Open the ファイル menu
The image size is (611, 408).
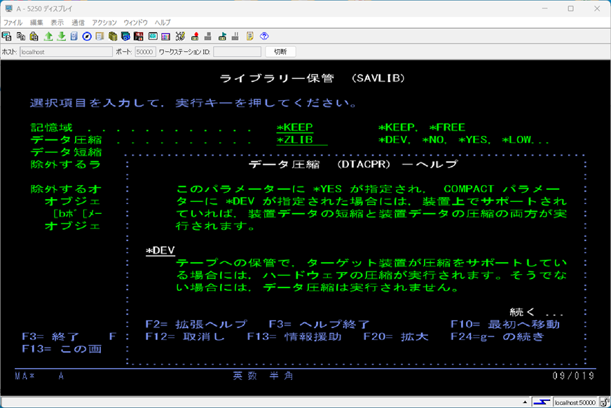click(x=13, y=22)
